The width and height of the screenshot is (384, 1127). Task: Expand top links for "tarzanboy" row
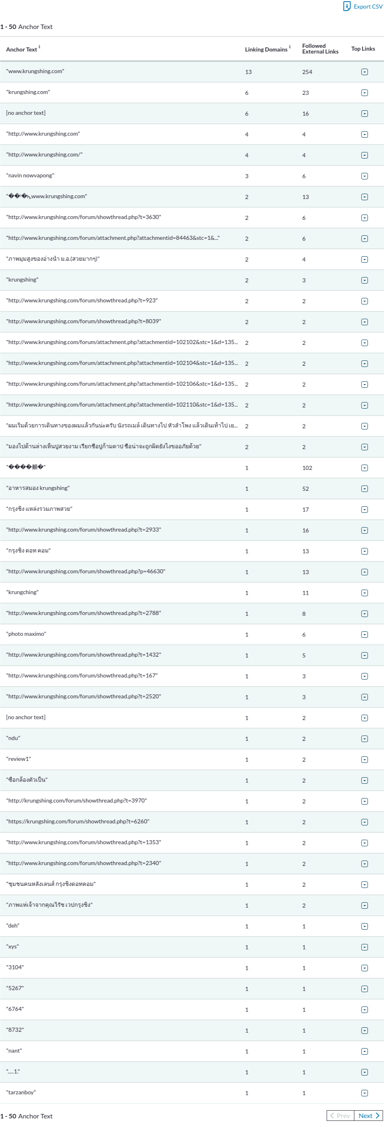click(364, 1093)
